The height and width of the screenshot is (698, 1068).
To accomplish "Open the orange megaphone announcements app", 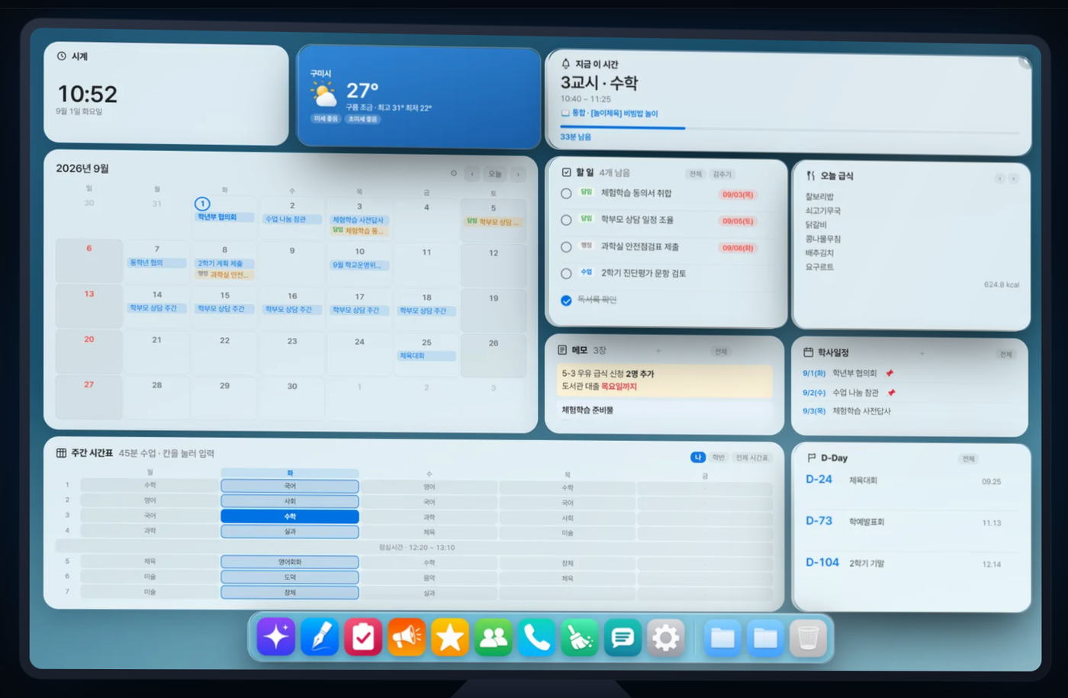I will tap(407, 637).
